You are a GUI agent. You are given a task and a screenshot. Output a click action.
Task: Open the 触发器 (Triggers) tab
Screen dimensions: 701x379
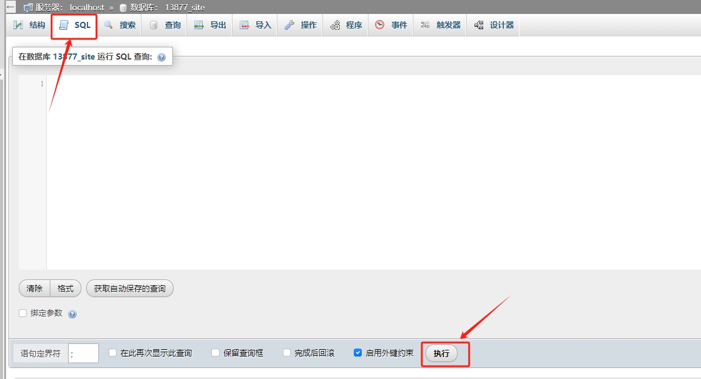click(x=441, y=25)
